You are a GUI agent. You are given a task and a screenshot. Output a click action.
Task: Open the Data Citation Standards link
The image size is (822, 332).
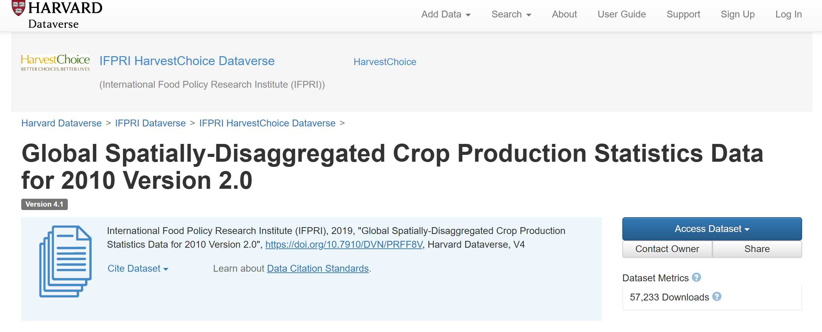[x=318, y=268]
